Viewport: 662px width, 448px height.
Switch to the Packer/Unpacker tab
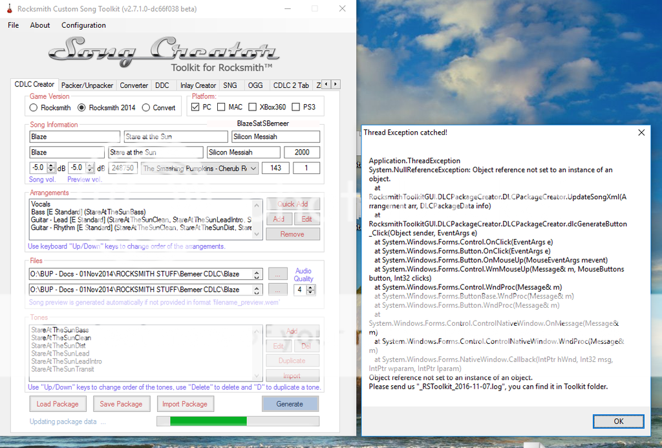87,85
